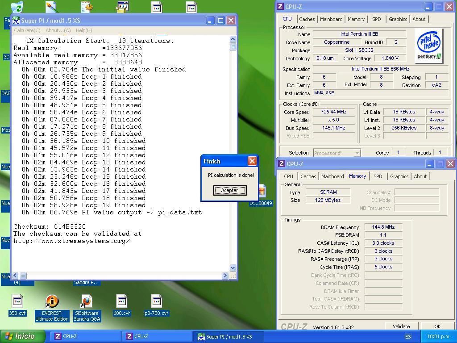The height and width of the screenshot is (343, 457).
Task: Click the Core Voltage 1.840 V value
Action: click(390, 59)
